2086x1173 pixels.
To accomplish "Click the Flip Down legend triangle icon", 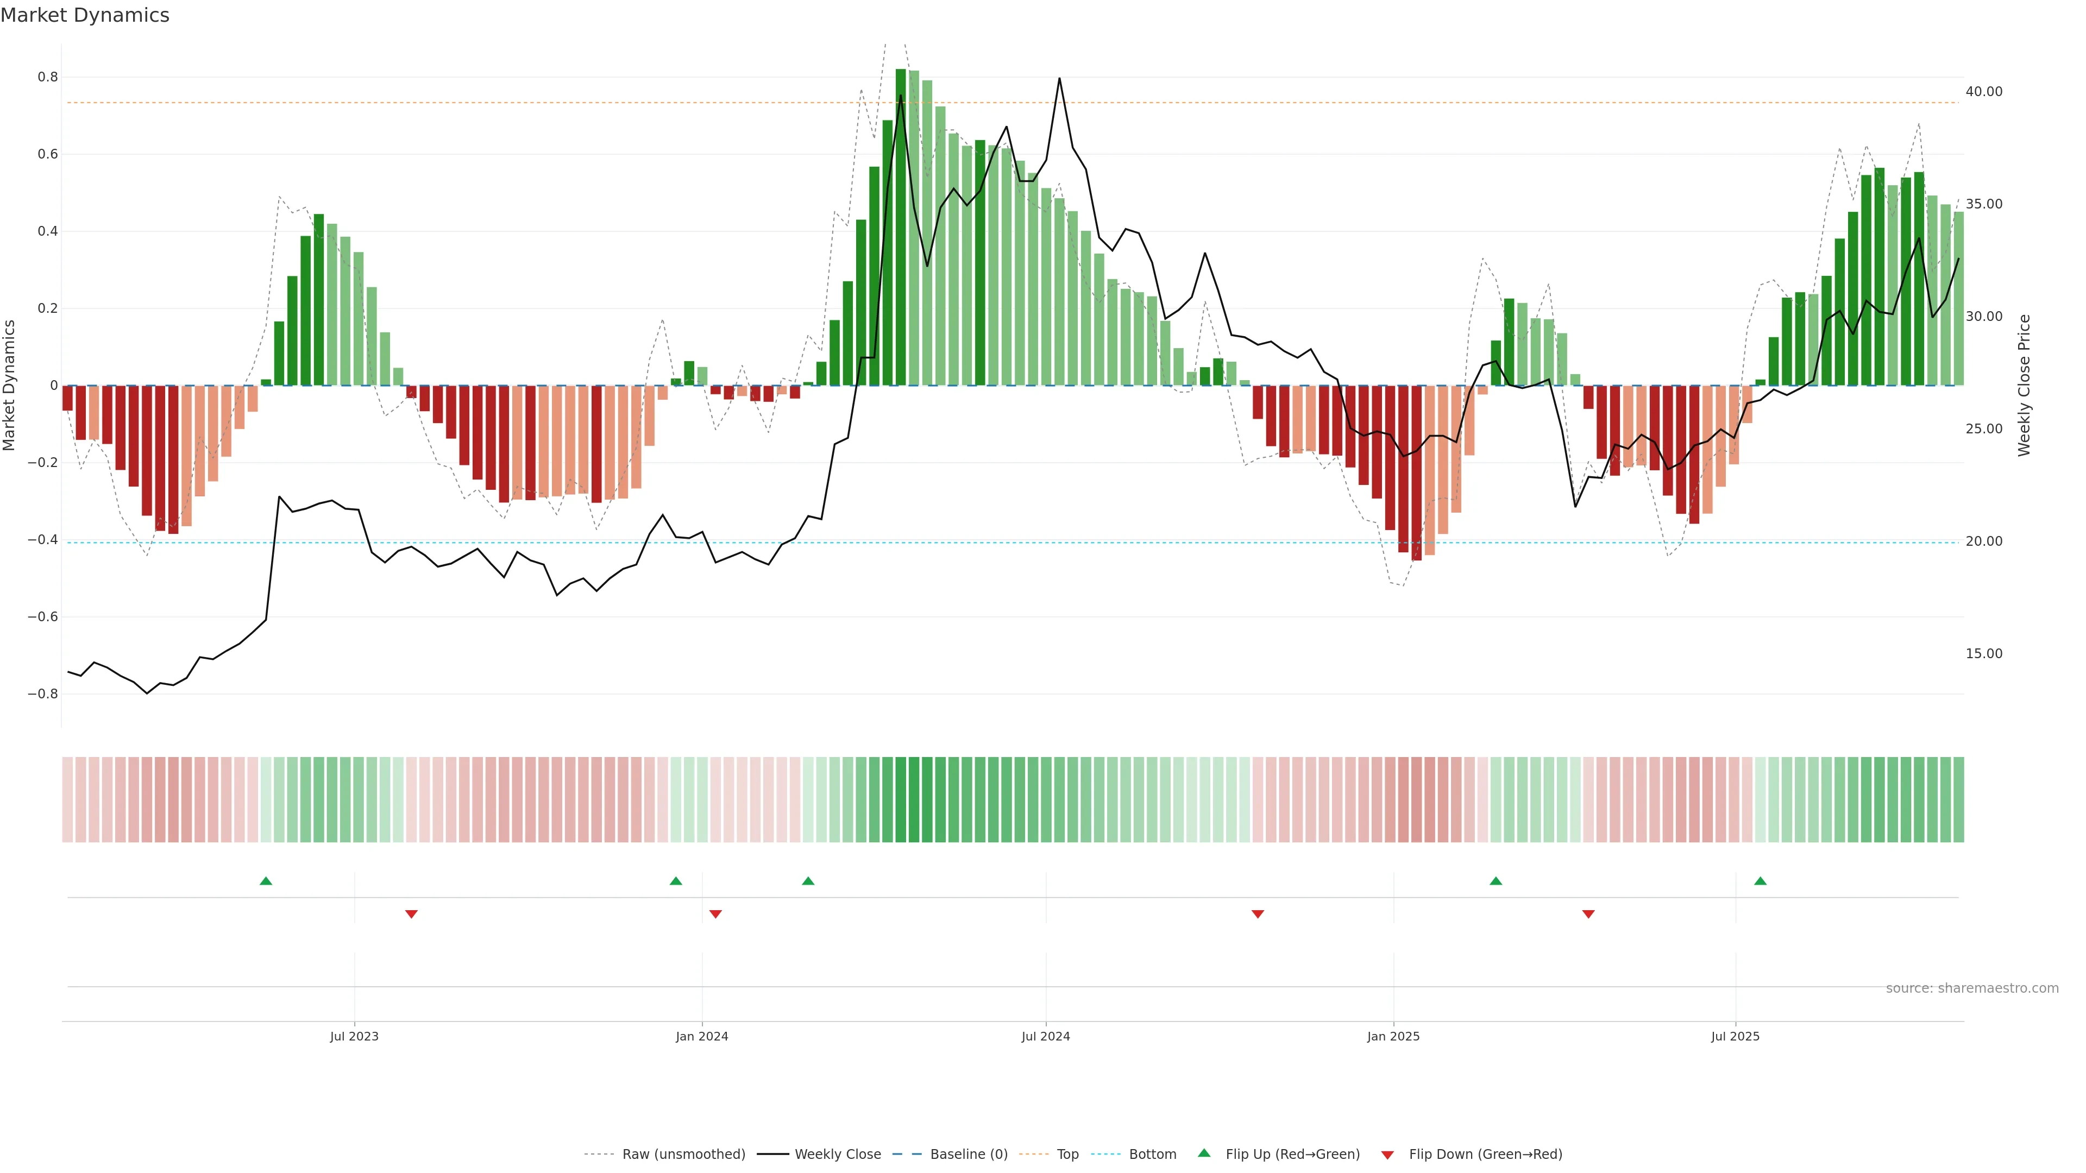I will tap(1387, 1155).
